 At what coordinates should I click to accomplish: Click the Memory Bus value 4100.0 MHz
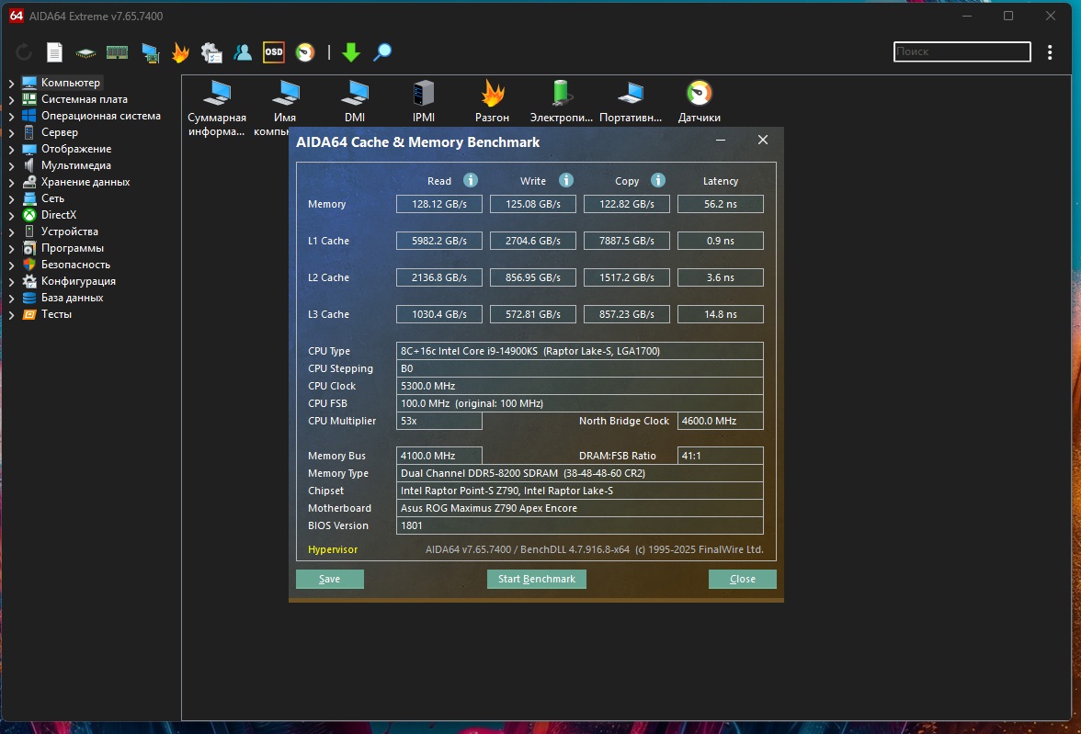click(x=439, y=456)
